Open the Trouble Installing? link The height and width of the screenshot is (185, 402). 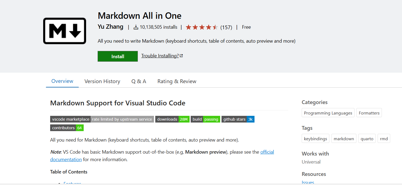pyautogui.click(x=160, y=56)
